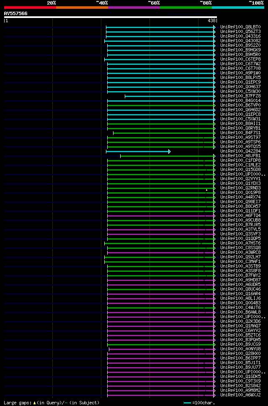This screenshot has height=406, width=268.
Task: Select the UniRef100_A4RX74 label
Action: point(240,197)
